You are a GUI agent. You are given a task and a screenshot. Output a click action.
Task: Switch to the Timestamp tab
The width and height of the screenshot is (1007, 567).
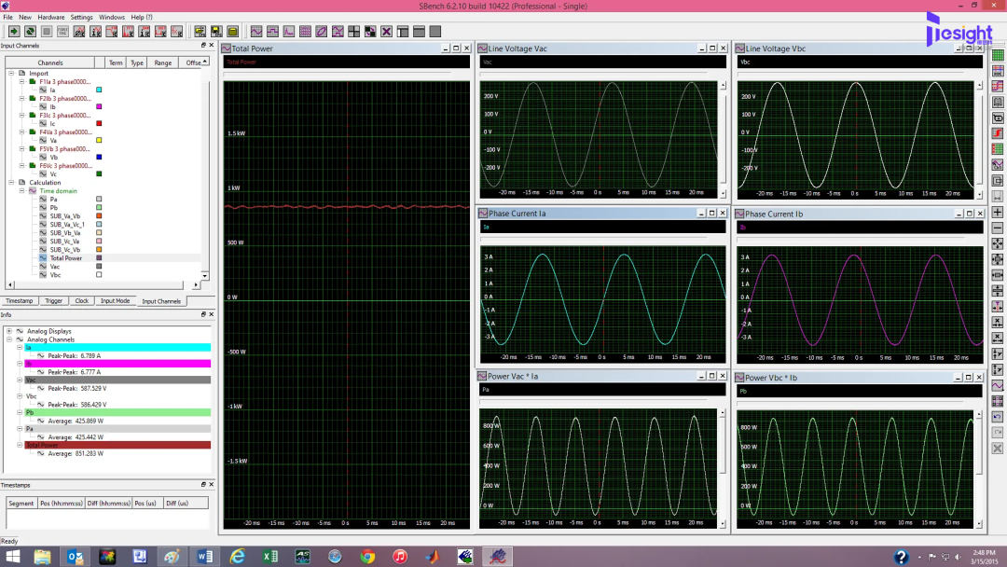pos(20,300)
